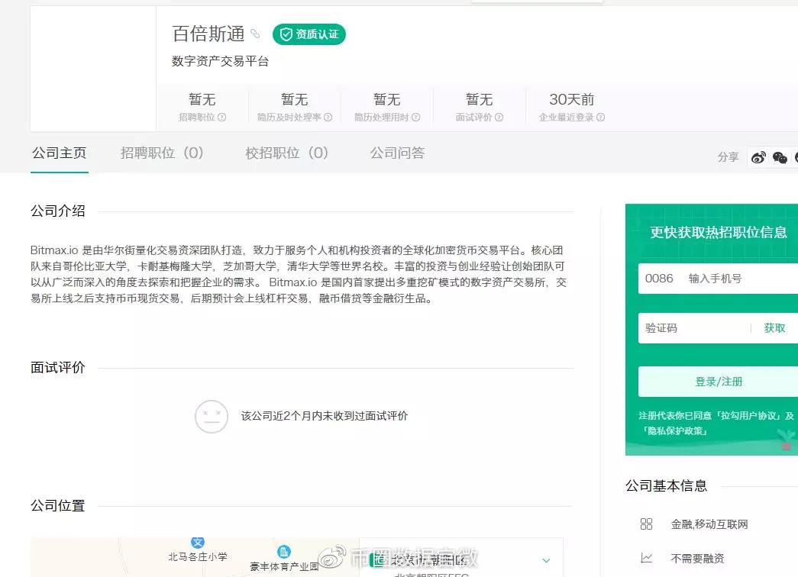Click the 暂无 value above 简历处理用时
Image resolution: width=798 pixels, height=577 pixels.
pyautogui.click(x=387, y=99)
